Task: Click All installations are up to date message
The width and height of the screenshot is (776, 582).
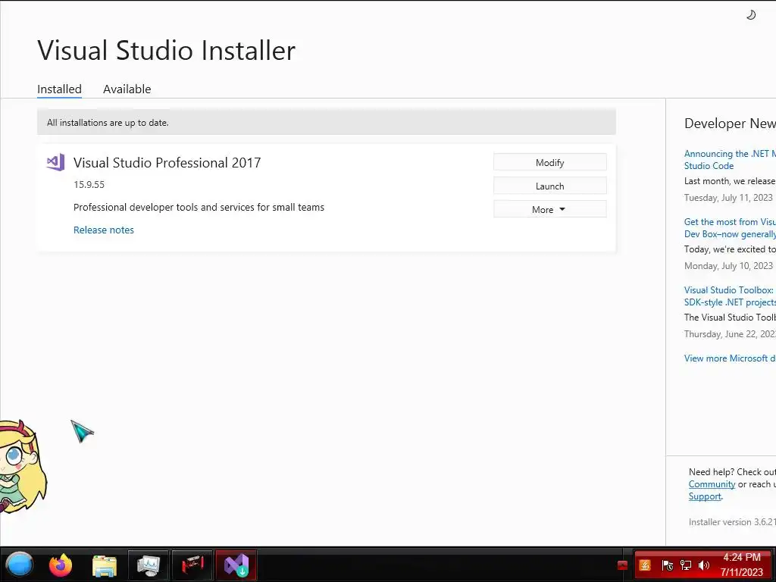Action: click(108, 123)
